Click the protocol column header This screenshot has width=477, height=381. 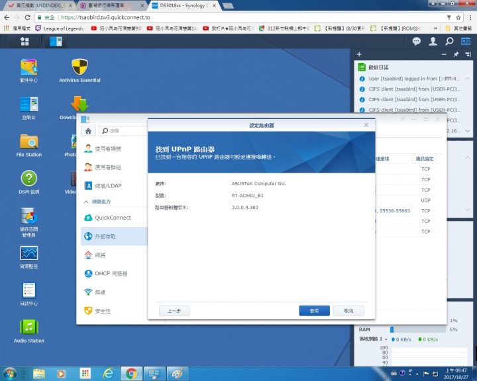point(424,159)
